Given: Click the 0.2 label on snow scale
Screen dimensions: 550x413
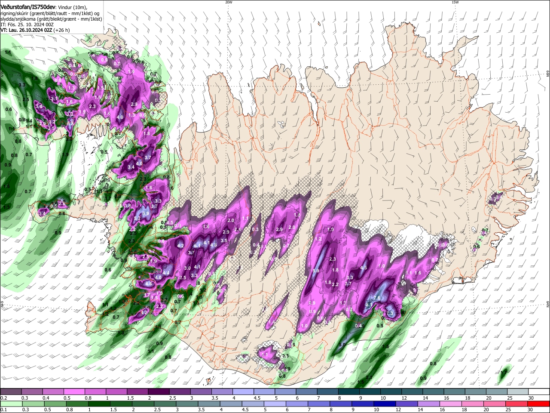Looking at the screenshot, I should [3, 398].
